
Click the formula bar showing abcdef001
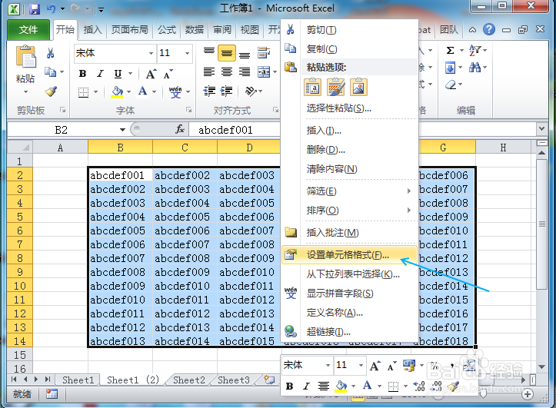[361, 130]
